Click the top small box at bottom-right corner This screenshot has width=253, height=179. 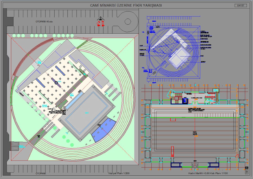click(247, 168)
